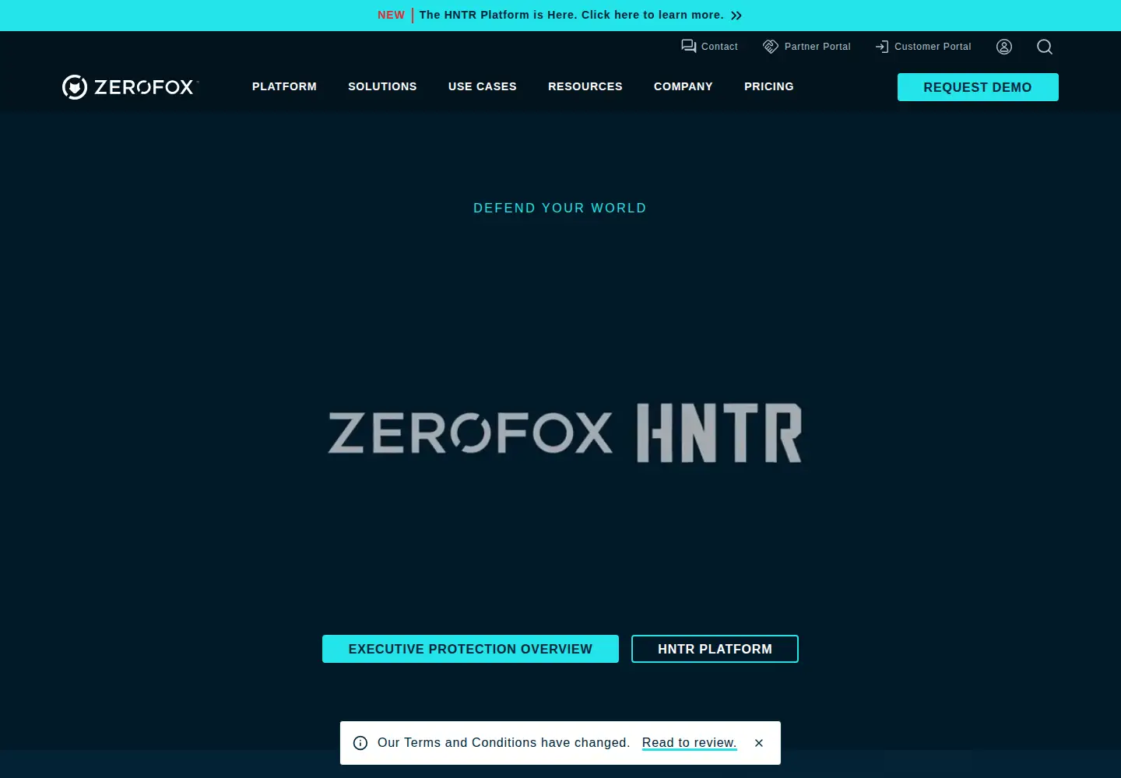
Task: Go to the Pricing page
Action: coord(769,86)
